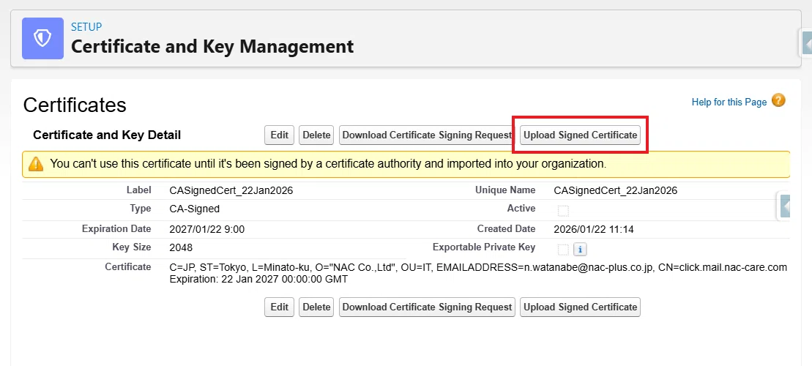The width and height of the screenshot is (812, 366).
Task: Click the Created Date field label
Action: click(506, 228)
